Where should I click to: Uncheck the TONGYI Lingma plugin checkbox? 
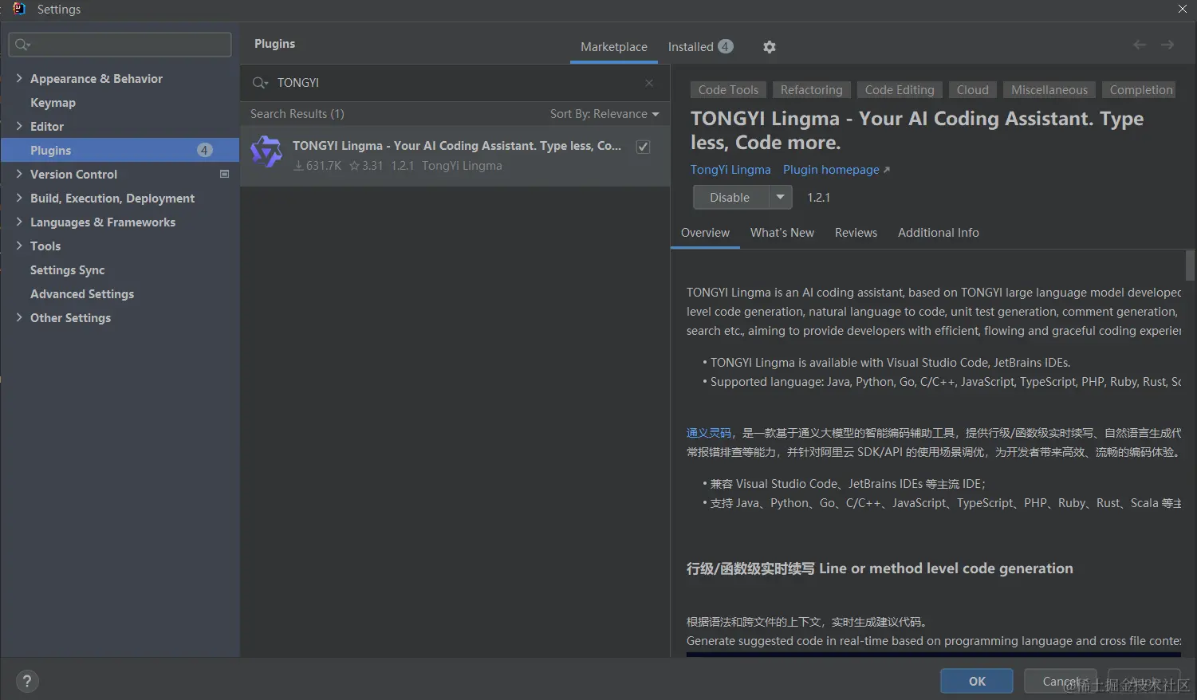(643, 147)
